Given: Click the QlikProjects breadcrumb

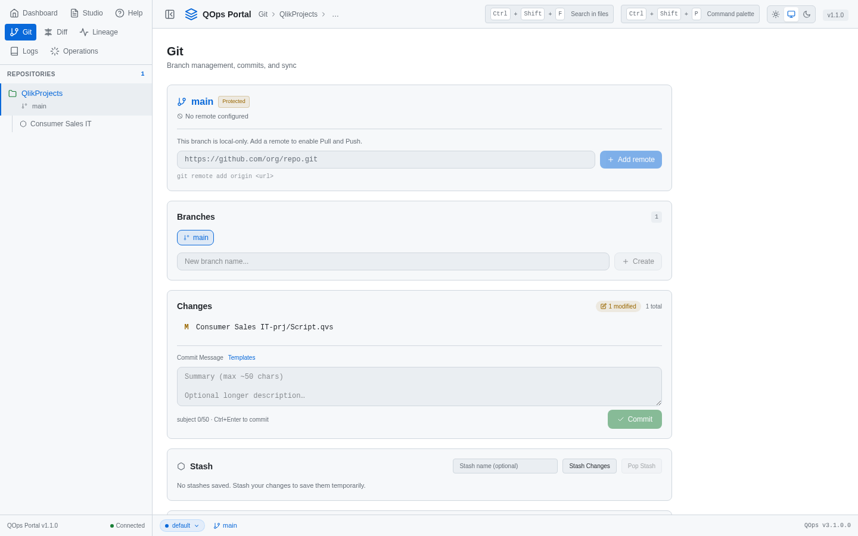Looking at the screenshot, I should point(299,14).
